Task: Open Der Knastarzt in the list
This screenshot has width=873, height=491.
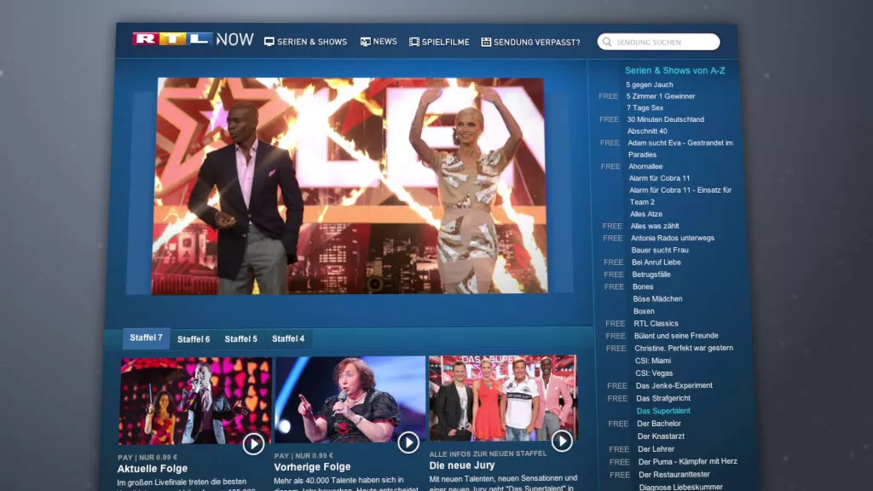Action: coord(662,436)
